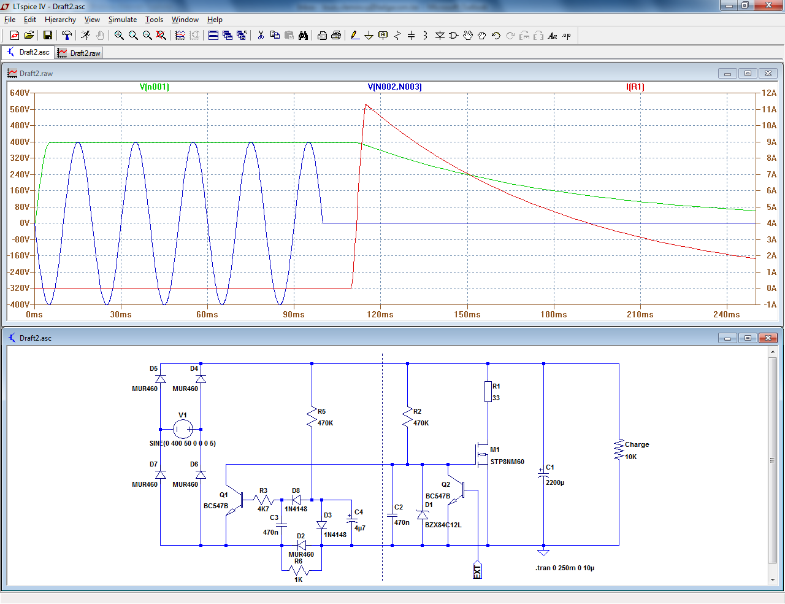Open the Control Panel hammer icon
This screenshot has height=604, width=785.
pyautogui.click(x=67, y=36)
